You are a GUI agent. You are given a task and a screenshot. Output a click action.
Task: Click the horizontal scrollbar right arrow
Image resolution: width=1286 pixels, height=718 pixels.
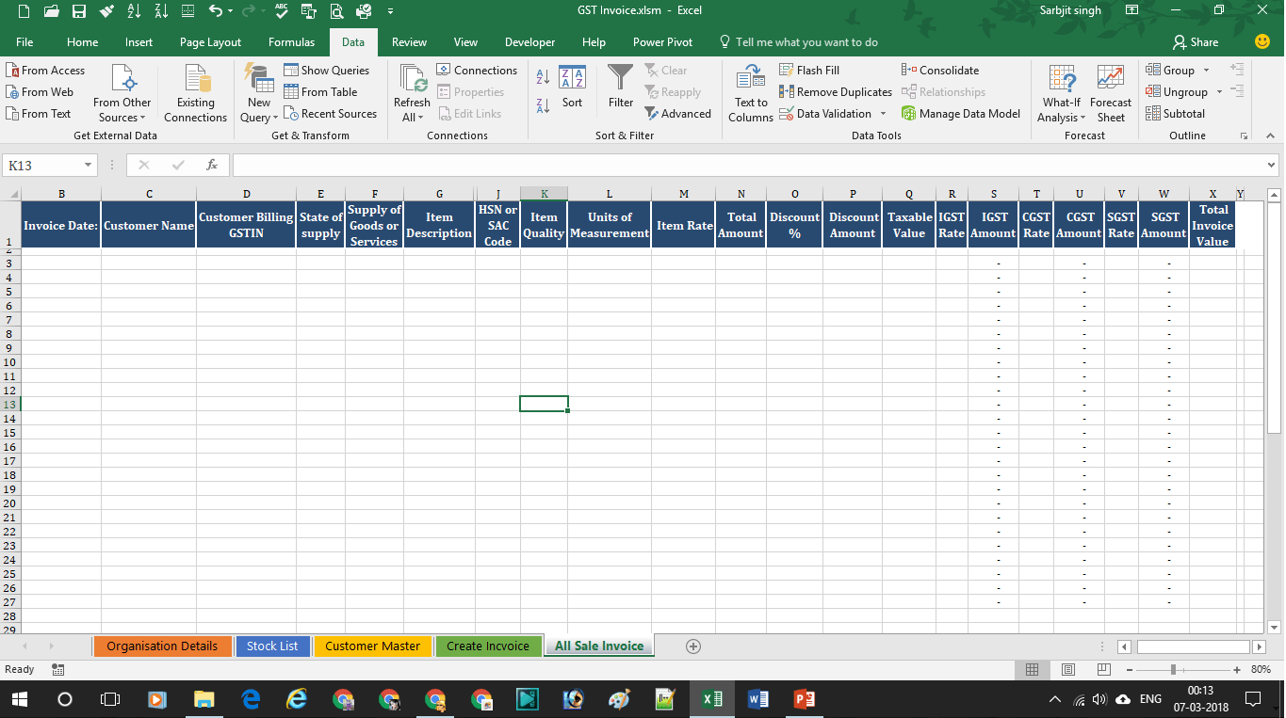(1259, 646)
